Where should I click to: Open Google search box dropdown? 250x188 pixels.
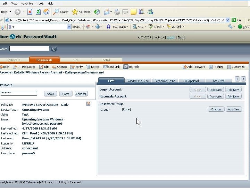pyautogui.click(x=69, y=27)
